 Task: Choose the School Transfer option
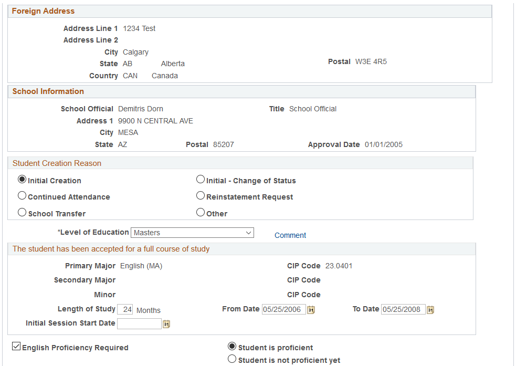tap(22, 212)
